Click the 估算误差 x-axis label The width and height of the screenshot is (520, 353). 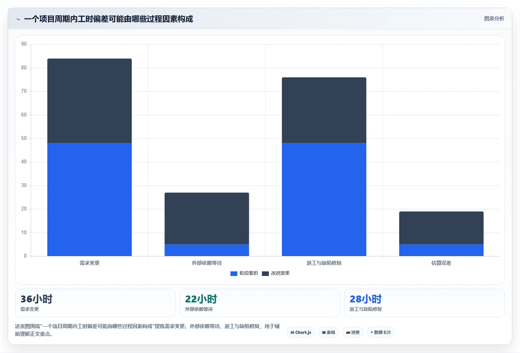click(441, 263)
